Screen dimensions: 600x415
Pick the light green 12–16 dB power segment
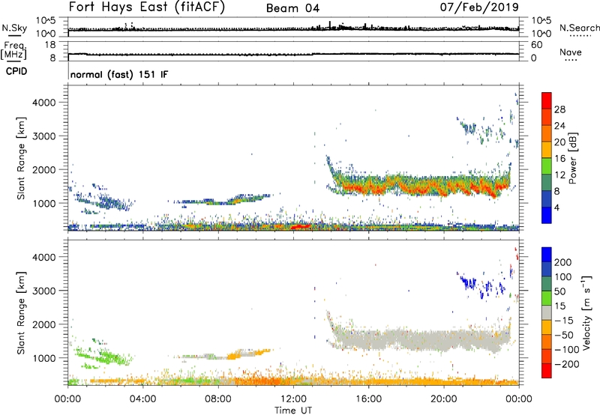547,166
